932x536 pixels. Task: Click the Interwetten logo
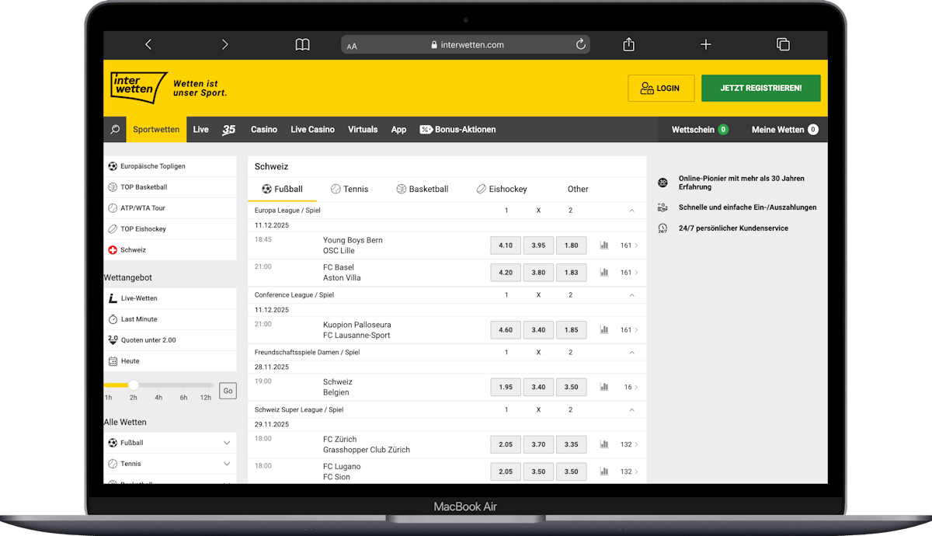(x=138, y=88)
